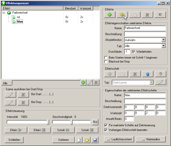This screenshot has height=146, width=171.
Task: Uncheck Vorherigen Effektschritt beenden
Action: click(106, 130)
